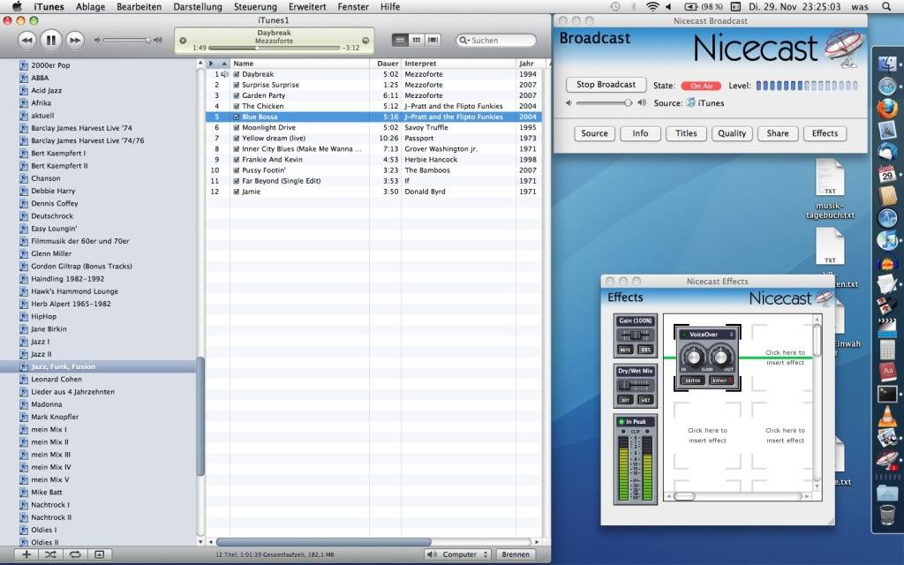Toggle repeat mode in iTunes bottom bar
The image size is (904, 565).
tap(75, 554)
